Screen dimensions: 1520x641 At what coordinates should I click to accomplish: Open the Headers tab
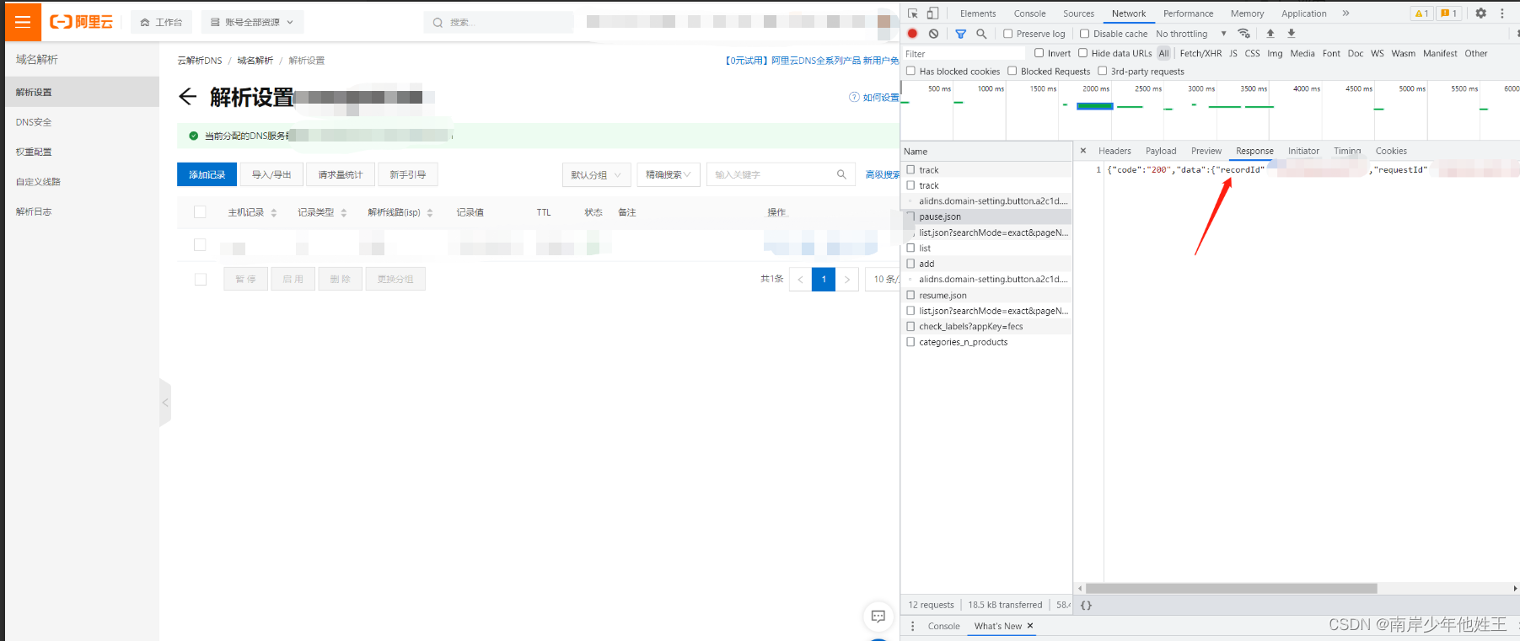1114,151
